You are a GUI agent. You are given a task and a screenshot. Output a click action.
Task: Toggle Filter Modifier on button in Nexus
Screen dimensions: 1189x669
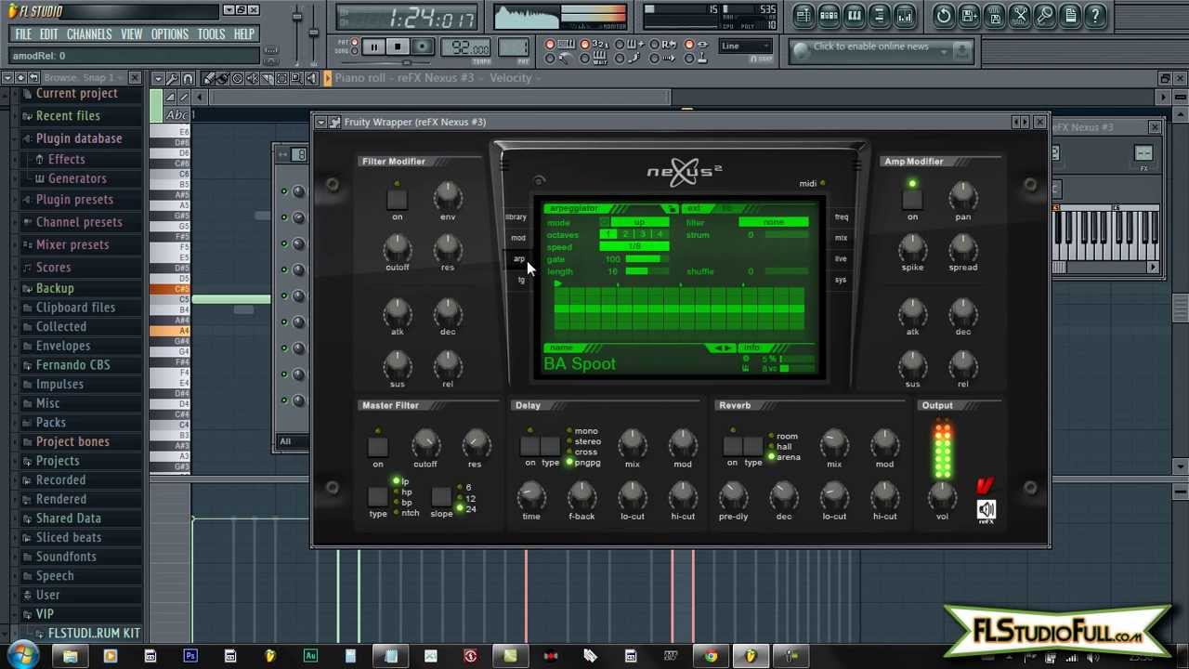click(397, 199)
